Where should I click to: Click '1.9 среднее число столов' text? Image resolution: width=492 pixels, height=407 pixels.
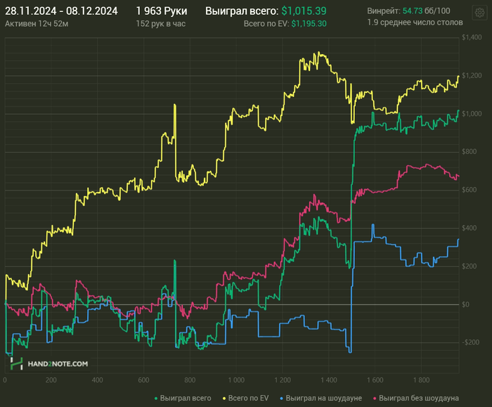pos(415,22)
